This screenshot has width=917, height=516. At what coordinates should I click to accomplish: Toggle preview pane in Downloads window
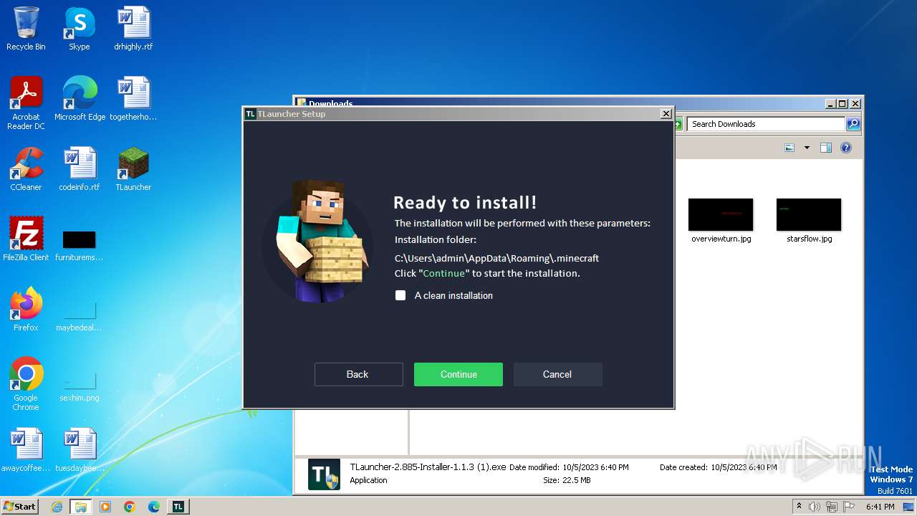pos(825,148)
